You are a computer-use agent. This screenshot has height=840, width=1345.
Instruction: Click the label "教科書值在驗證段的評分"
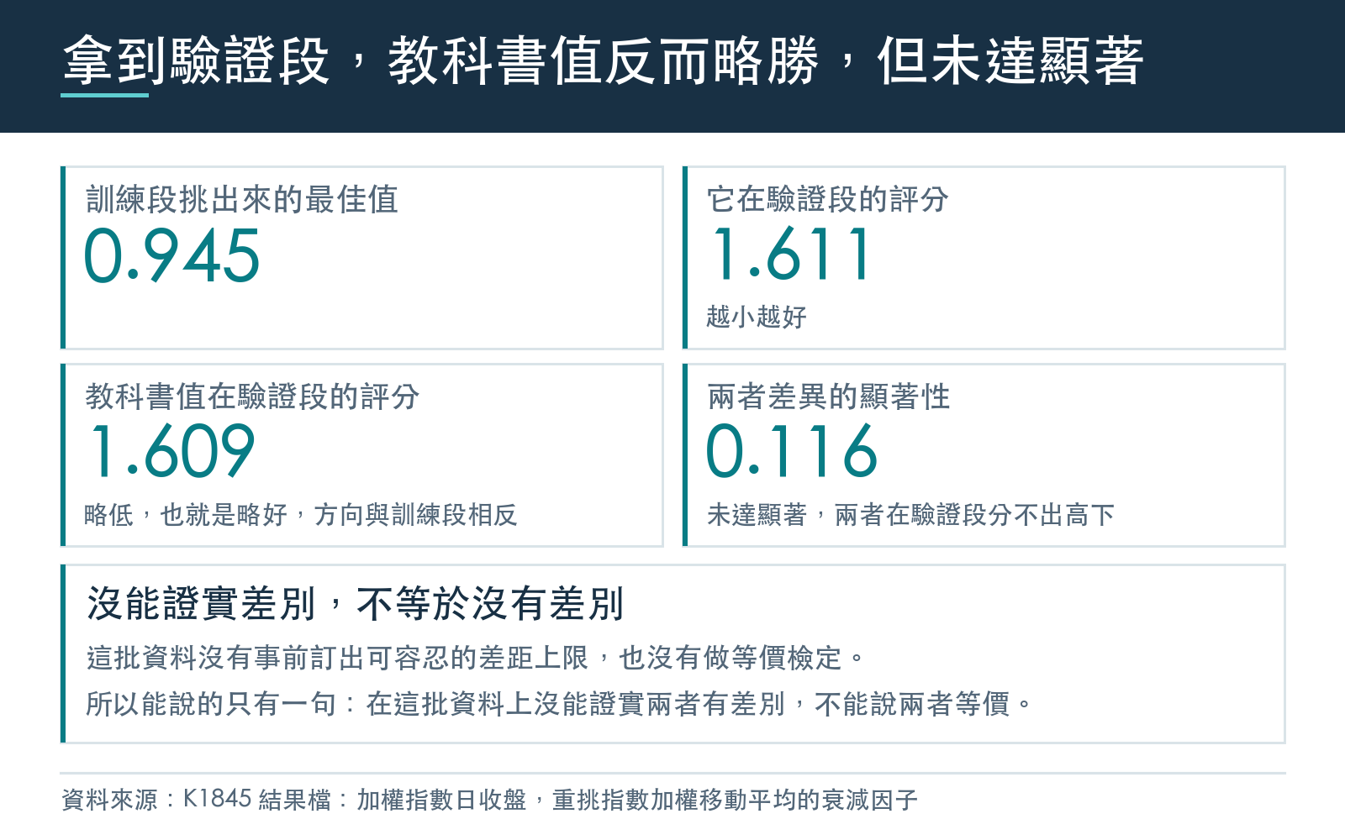pyautogui.click(x=252, y=396)
